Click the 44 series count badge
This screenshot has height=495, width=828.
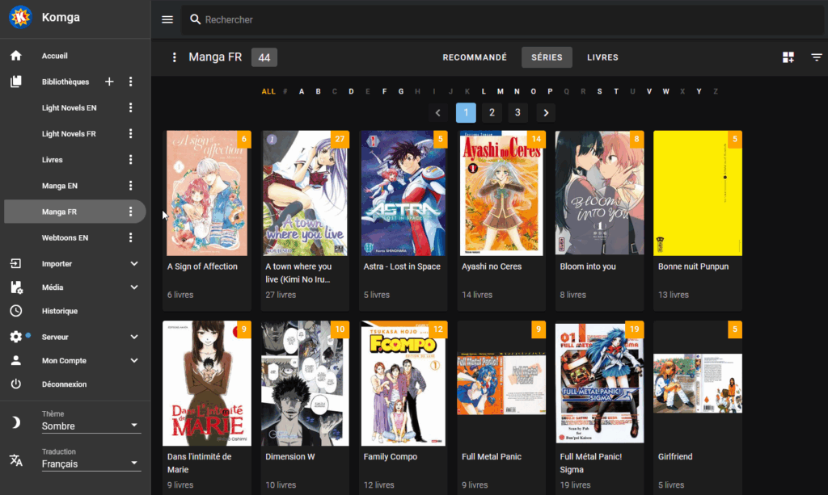point(264,57)
